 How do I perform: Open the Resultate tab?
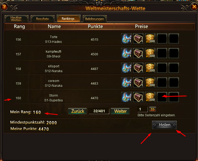point(42,19)
